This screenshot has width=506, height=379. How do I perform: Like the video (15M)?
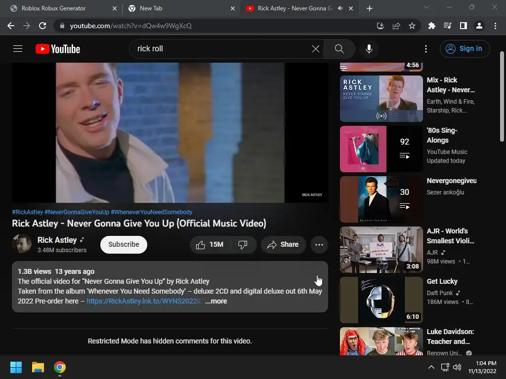[210, 245]
